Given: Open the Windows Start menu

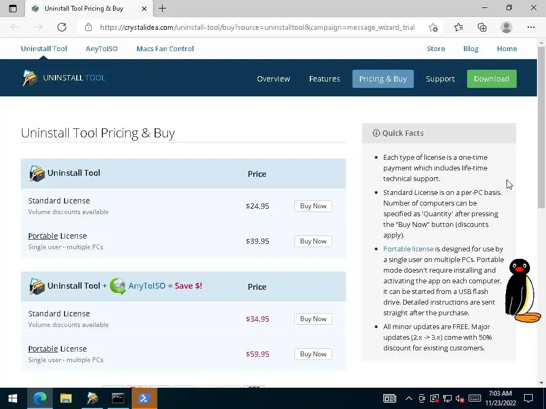Looking at the screenshot, I should pos(13,398).
